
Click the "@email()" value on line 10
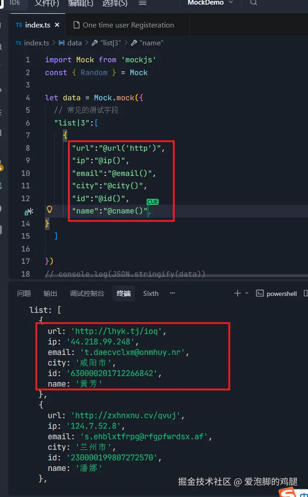pos(130,173)
